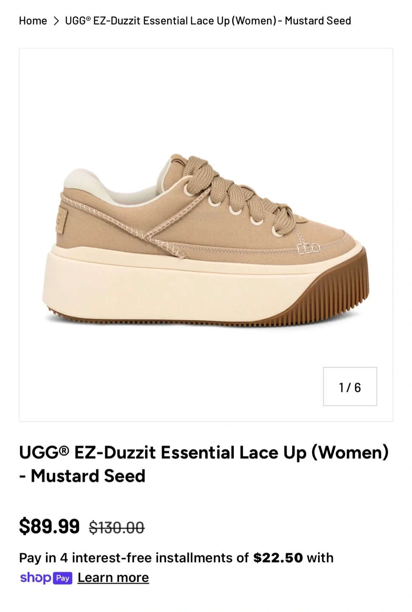Viewport: 412px width, 612px height.
Task: Click the breadcrumb chevron separator arrow
Action: point(56,21)
